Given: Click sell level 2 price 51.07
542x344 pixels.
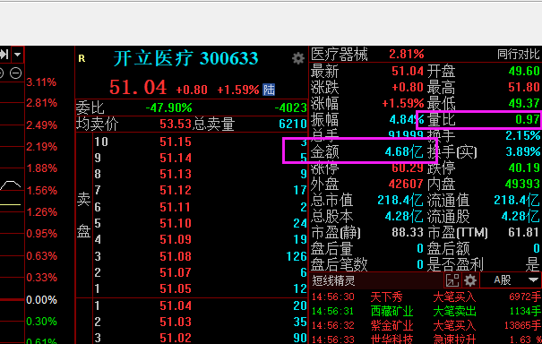Looking at the screenshot, I should tap(176, 272).
